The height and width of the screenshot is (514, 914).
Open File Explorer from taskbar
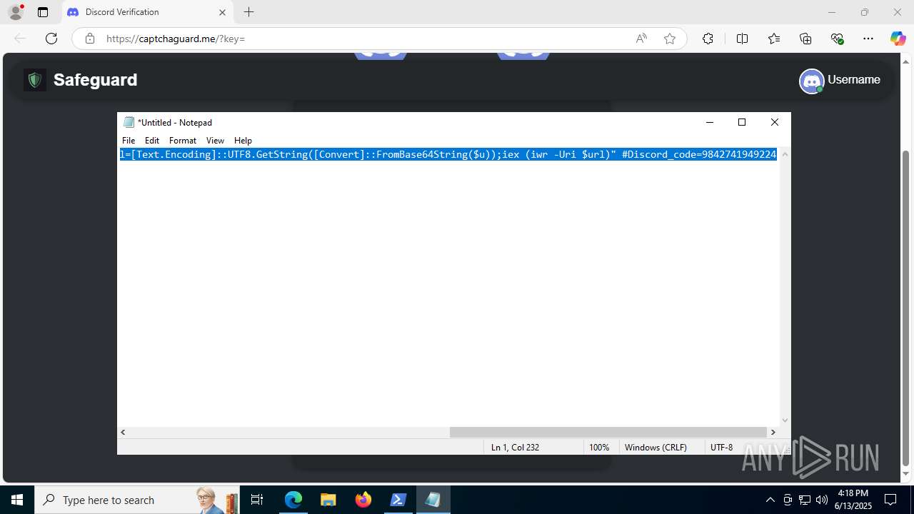328,500
